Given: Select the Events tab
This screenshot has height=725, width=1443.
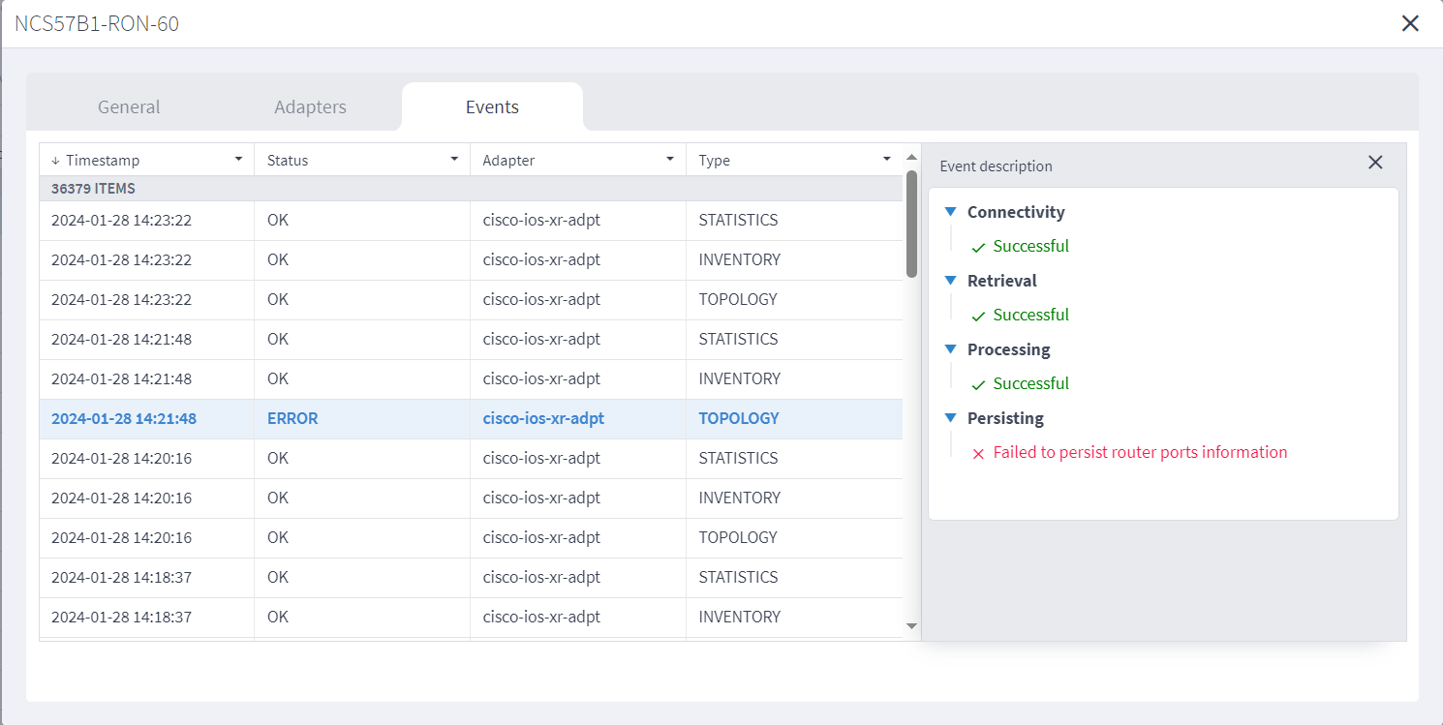Looking at the screenshot, I should pyautogui.click(x=492, y=107).
